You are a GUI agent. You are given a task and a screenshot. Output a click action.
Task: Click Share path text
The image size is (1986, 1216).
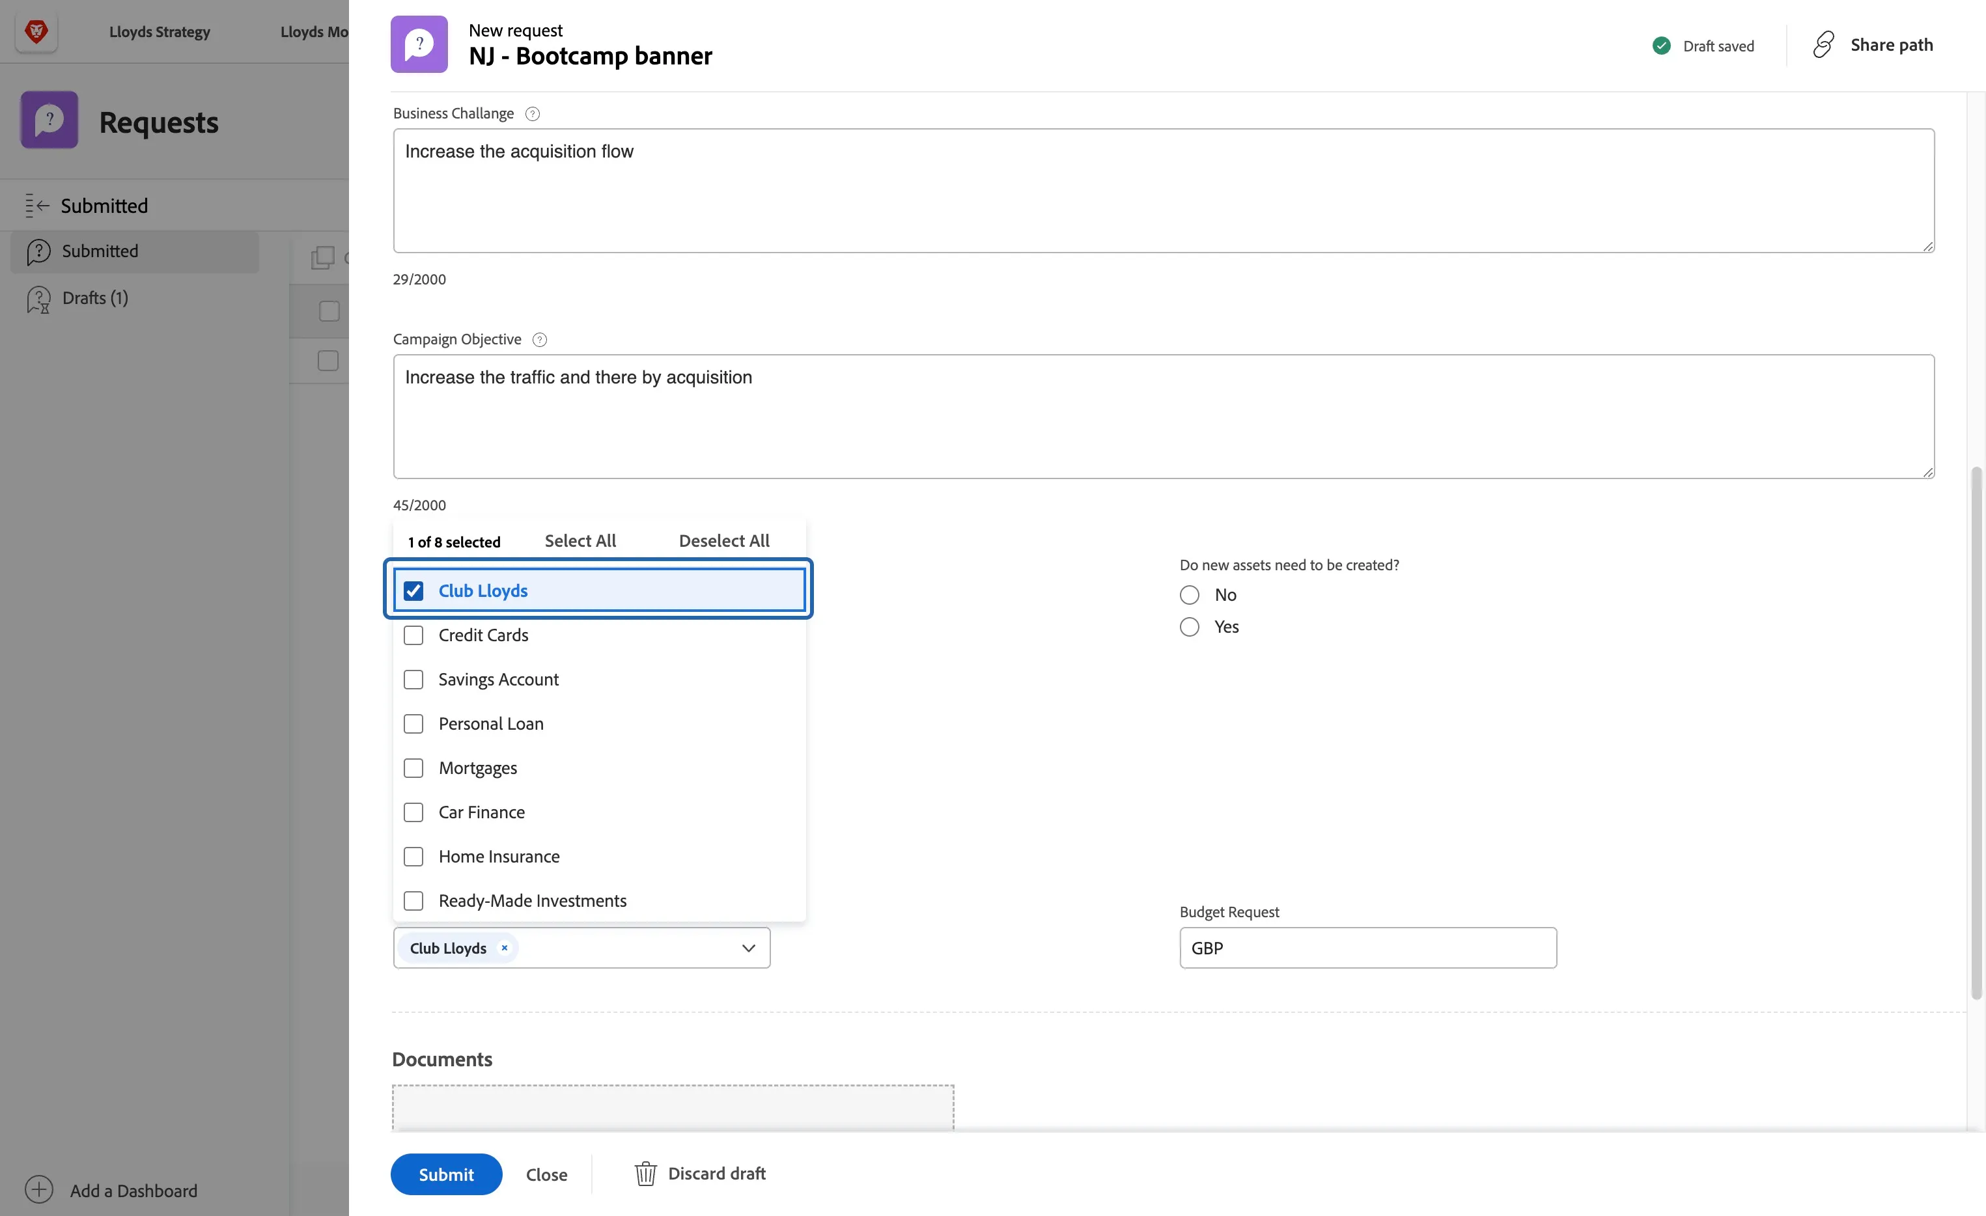pos(1892,44)
